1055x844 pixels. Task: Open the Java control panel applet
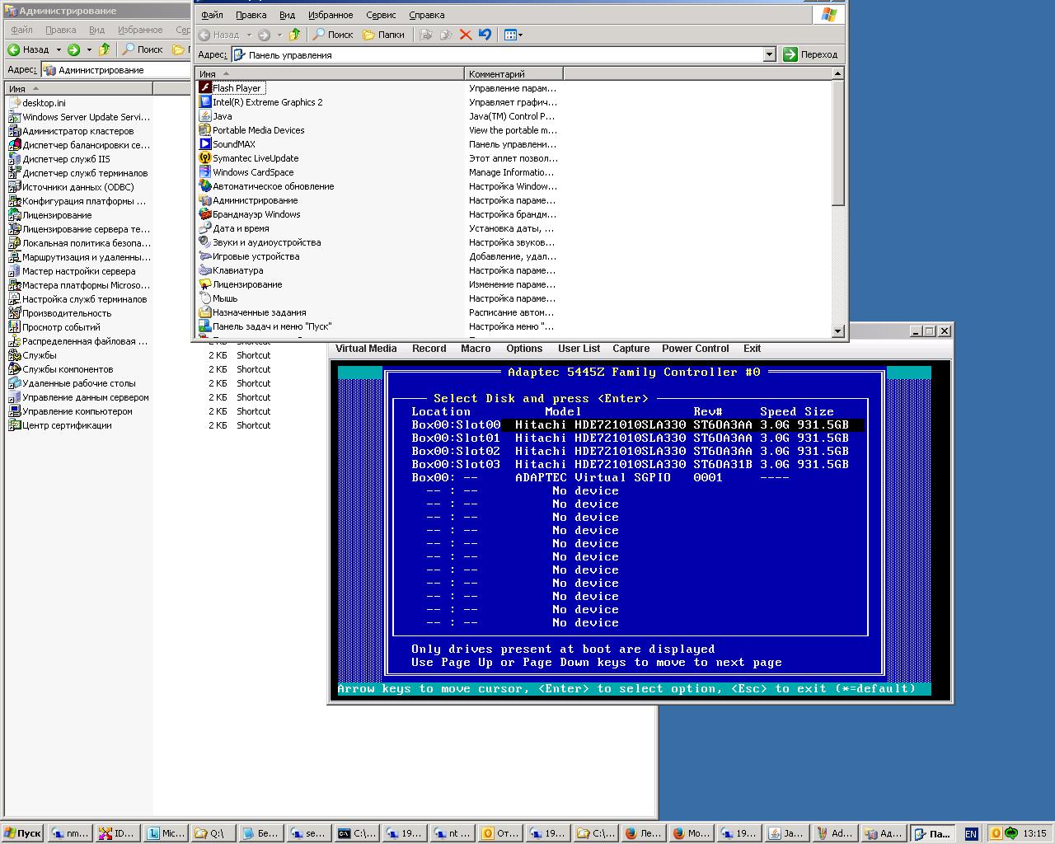click(x=222, y=116)
